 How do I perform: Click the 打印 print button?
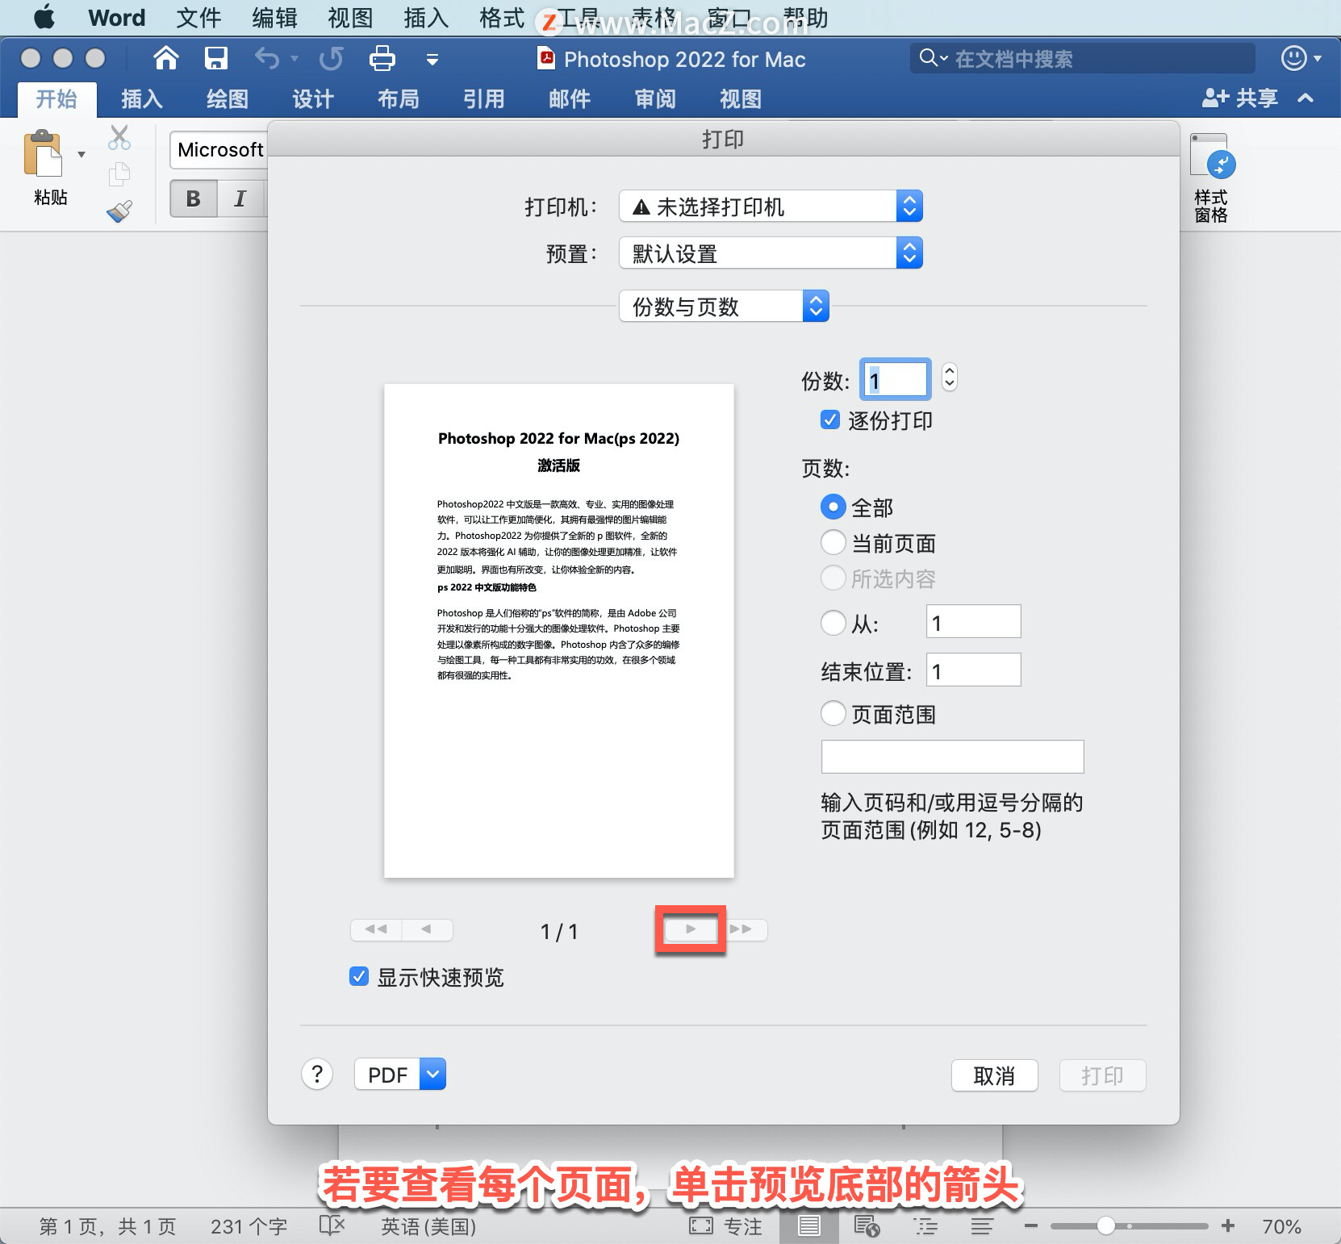click(1102, 1075)
